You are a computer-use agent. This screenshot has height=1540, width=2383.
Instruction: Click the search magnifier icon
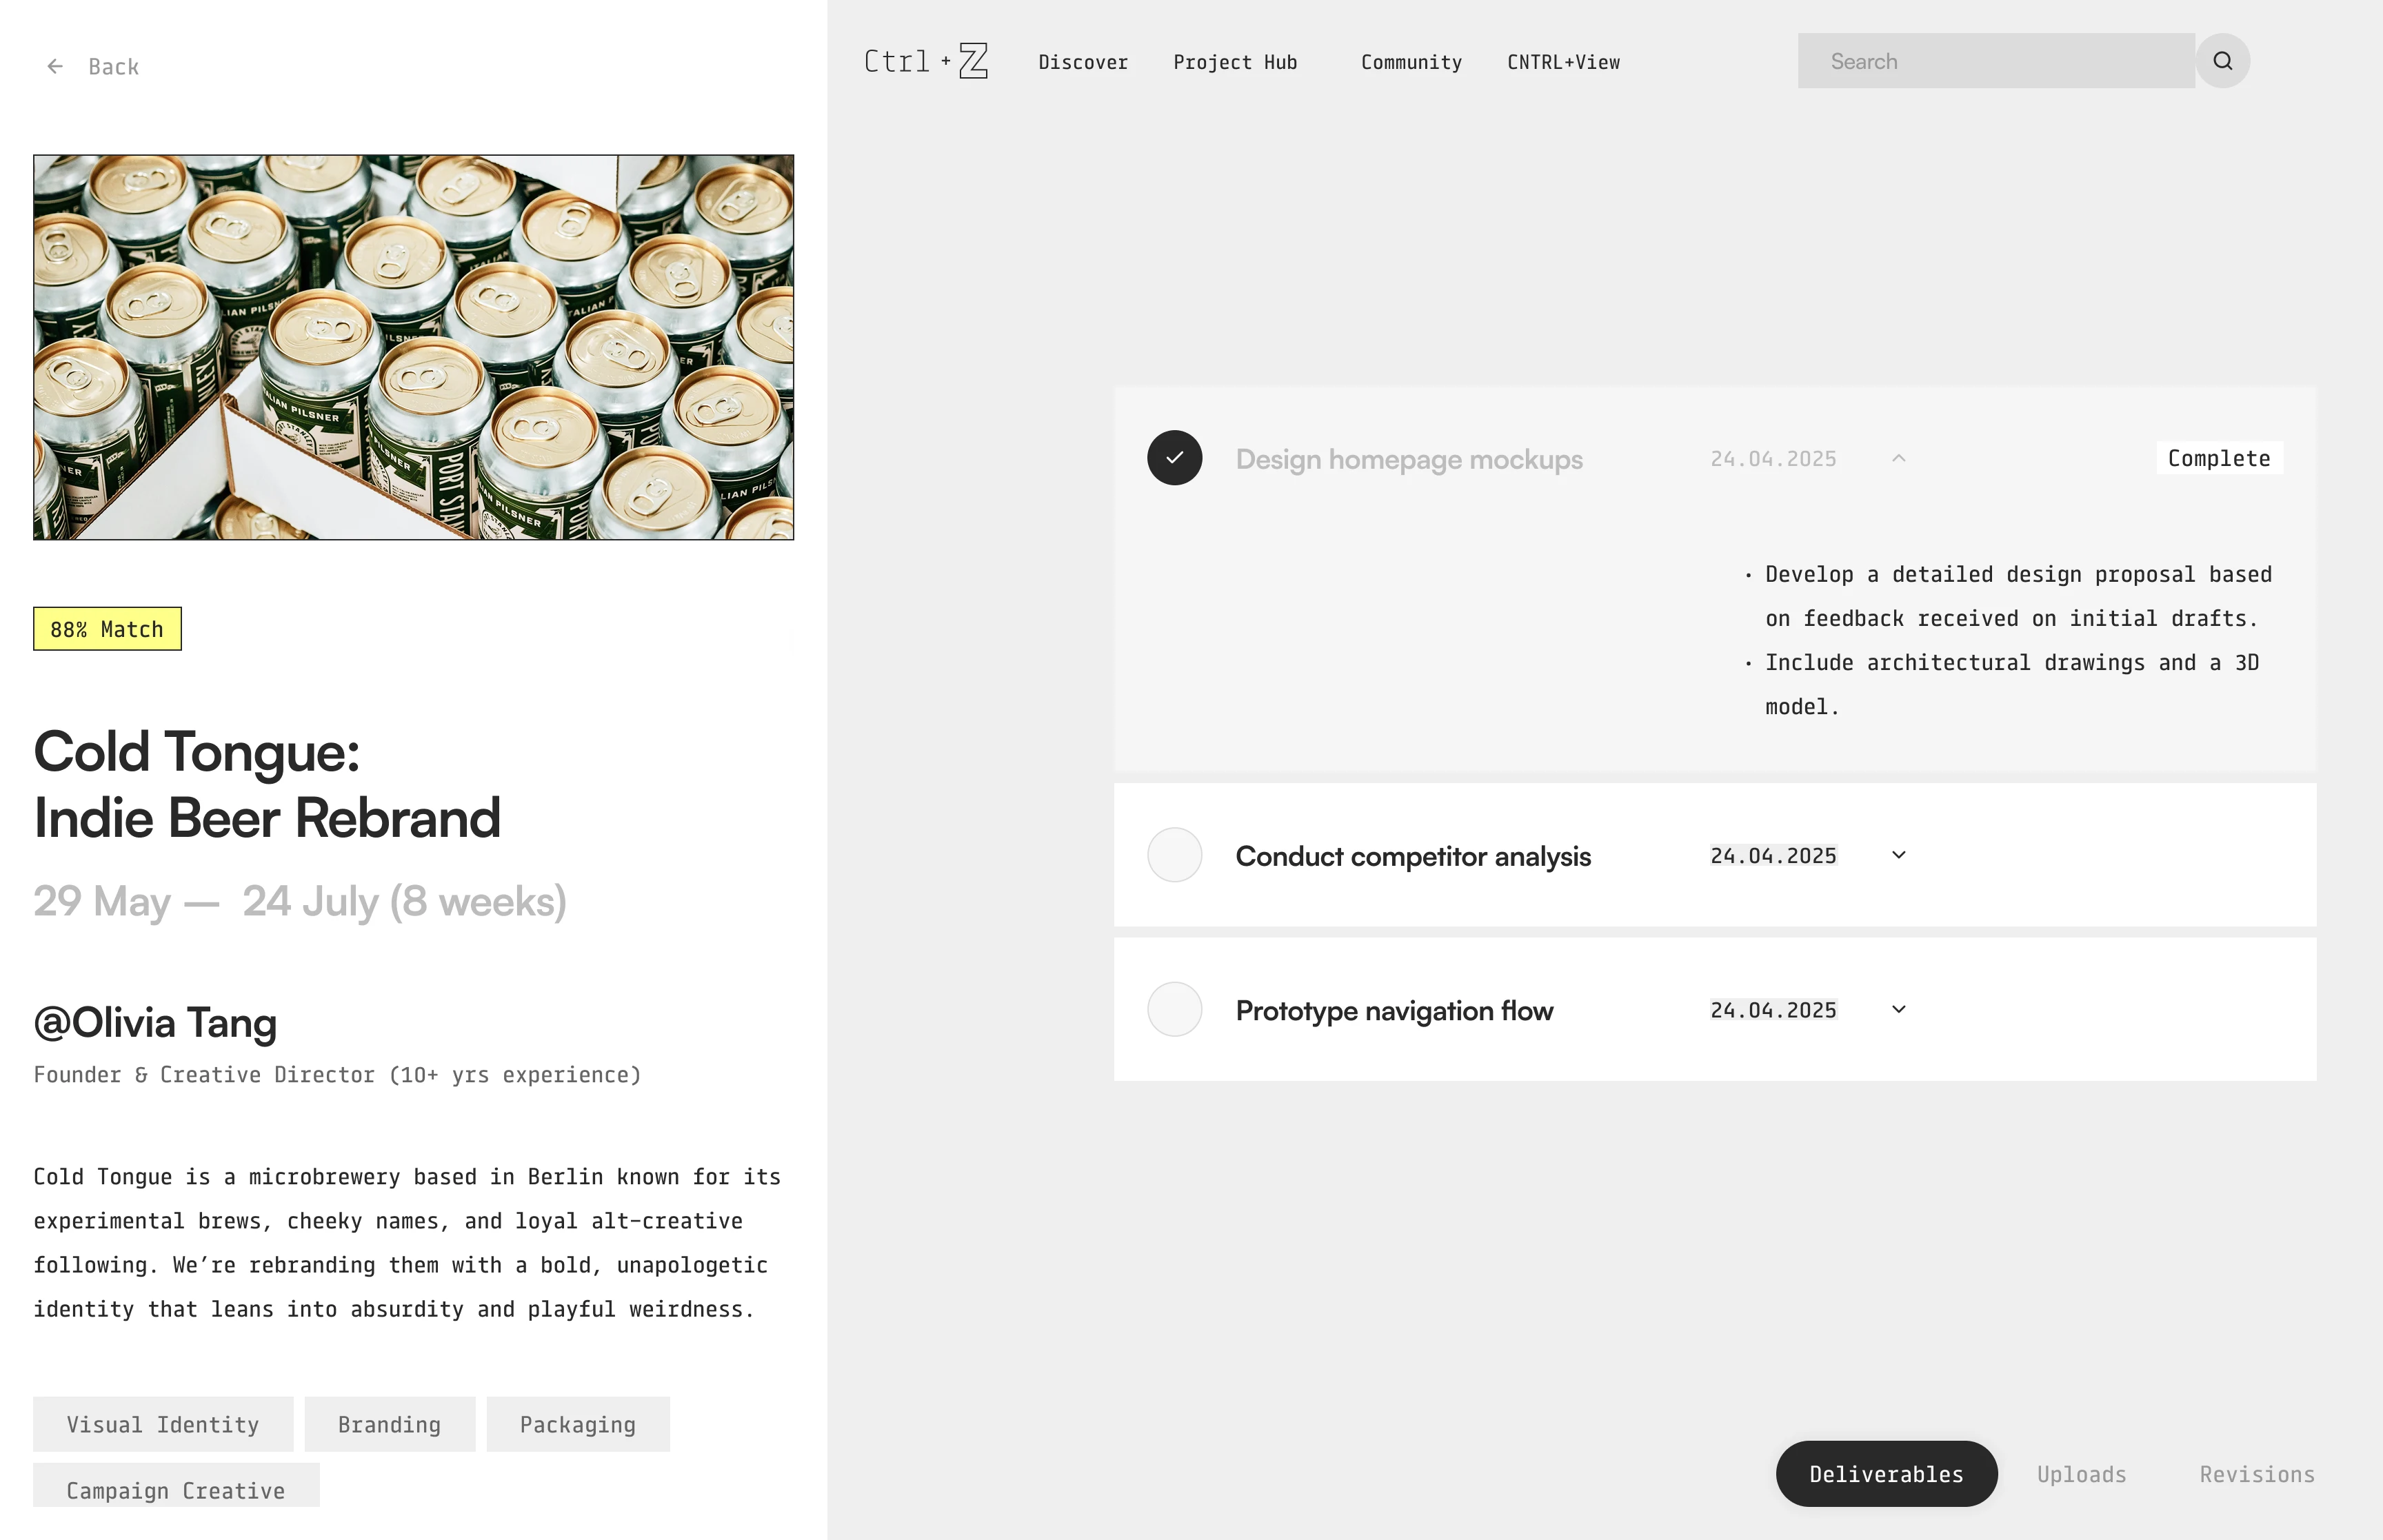pyautogui.click(x=2222, y=61)
